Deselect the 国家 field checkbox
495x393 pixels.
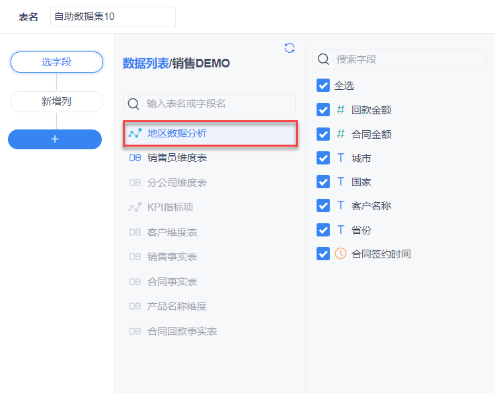click(323, 182)
